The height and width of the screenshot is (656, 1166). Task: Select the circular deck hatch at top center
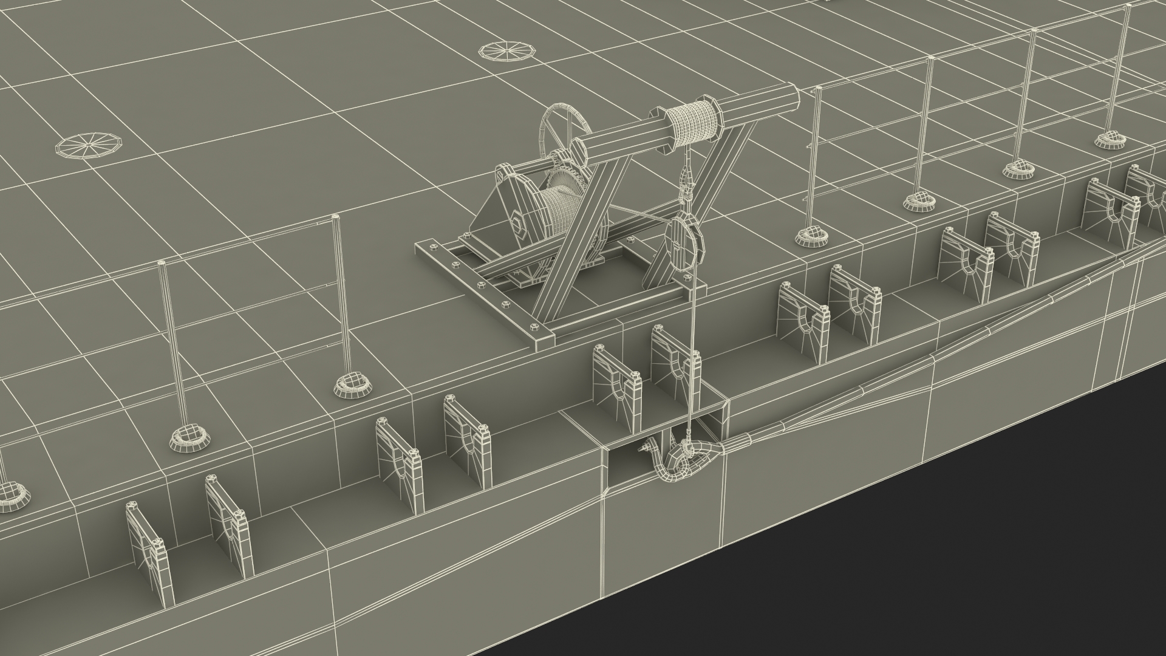point(508,51)
